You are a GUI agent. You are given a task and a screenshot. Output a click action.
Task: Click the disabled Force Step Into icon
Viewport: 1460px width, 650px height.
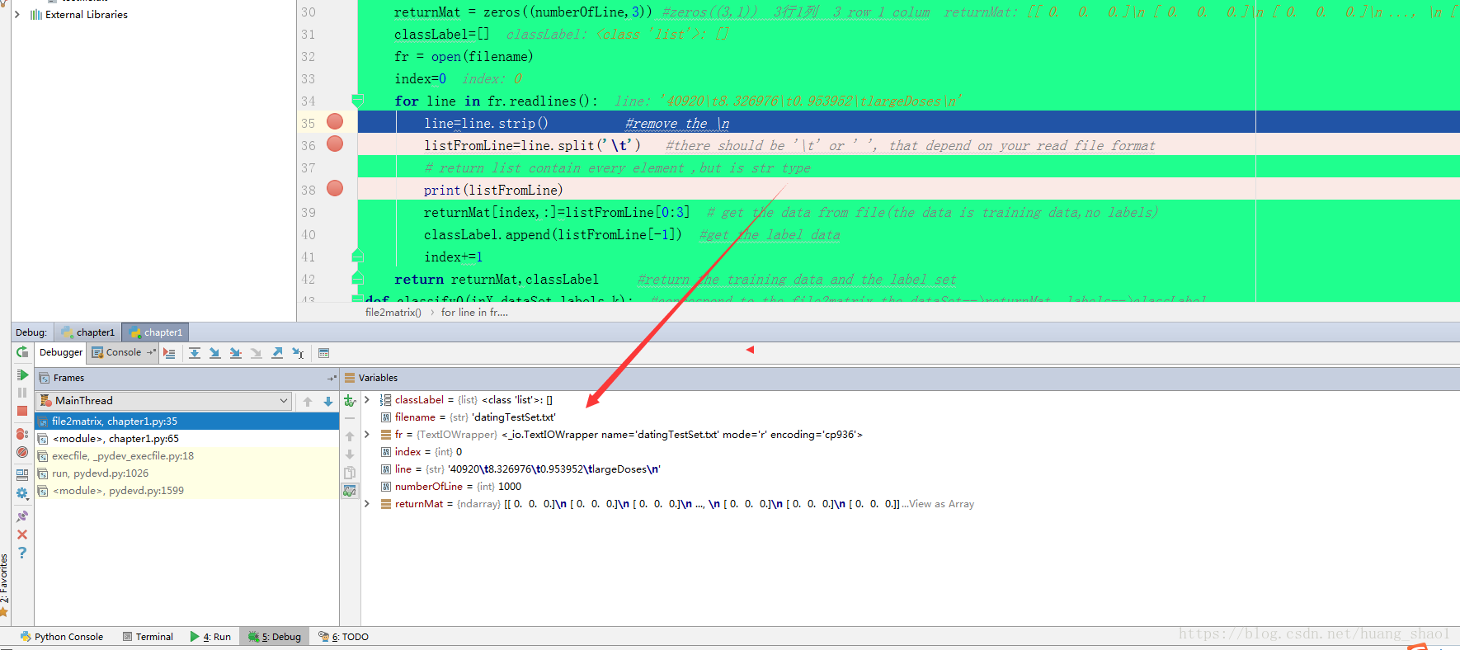[257, 353]
